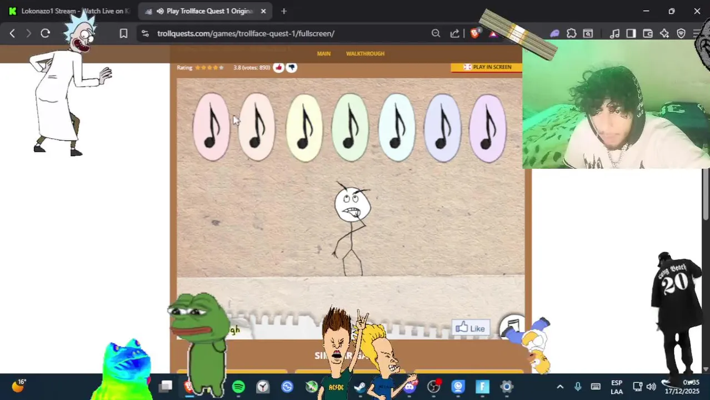The height and width of the screenshot is (400, 710).
Task: Open the MAIN page link
Action: pos(323,53)
